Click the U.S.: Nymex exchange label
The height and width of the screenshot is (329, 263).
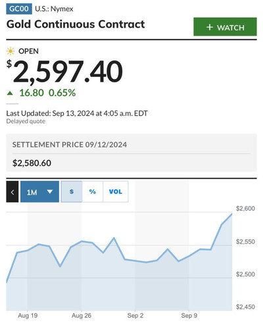point(54,9)
